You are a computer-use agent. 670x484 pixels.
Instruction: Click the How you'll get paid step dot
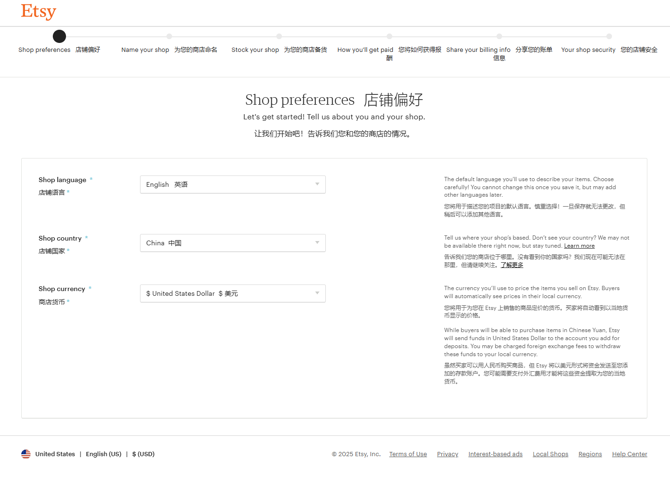[389, 36]
